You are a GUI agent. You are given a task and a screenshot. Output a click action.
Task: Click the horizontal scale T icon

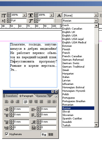[31, 15]
